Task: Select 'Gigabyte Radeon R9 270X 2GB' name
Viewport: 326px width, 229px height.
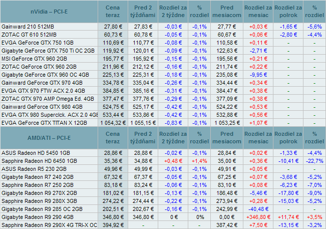Action: coord(39,193)
